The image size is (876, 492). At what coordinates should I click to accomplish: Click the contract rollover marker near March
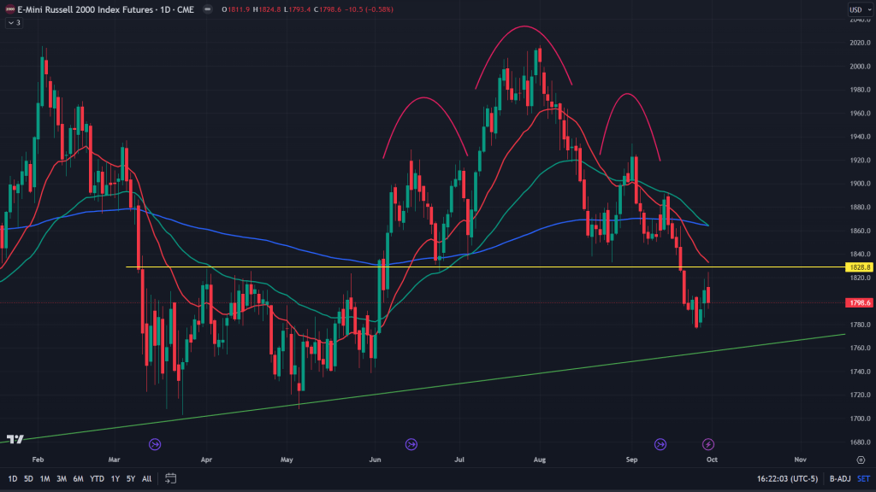[155, 444]
